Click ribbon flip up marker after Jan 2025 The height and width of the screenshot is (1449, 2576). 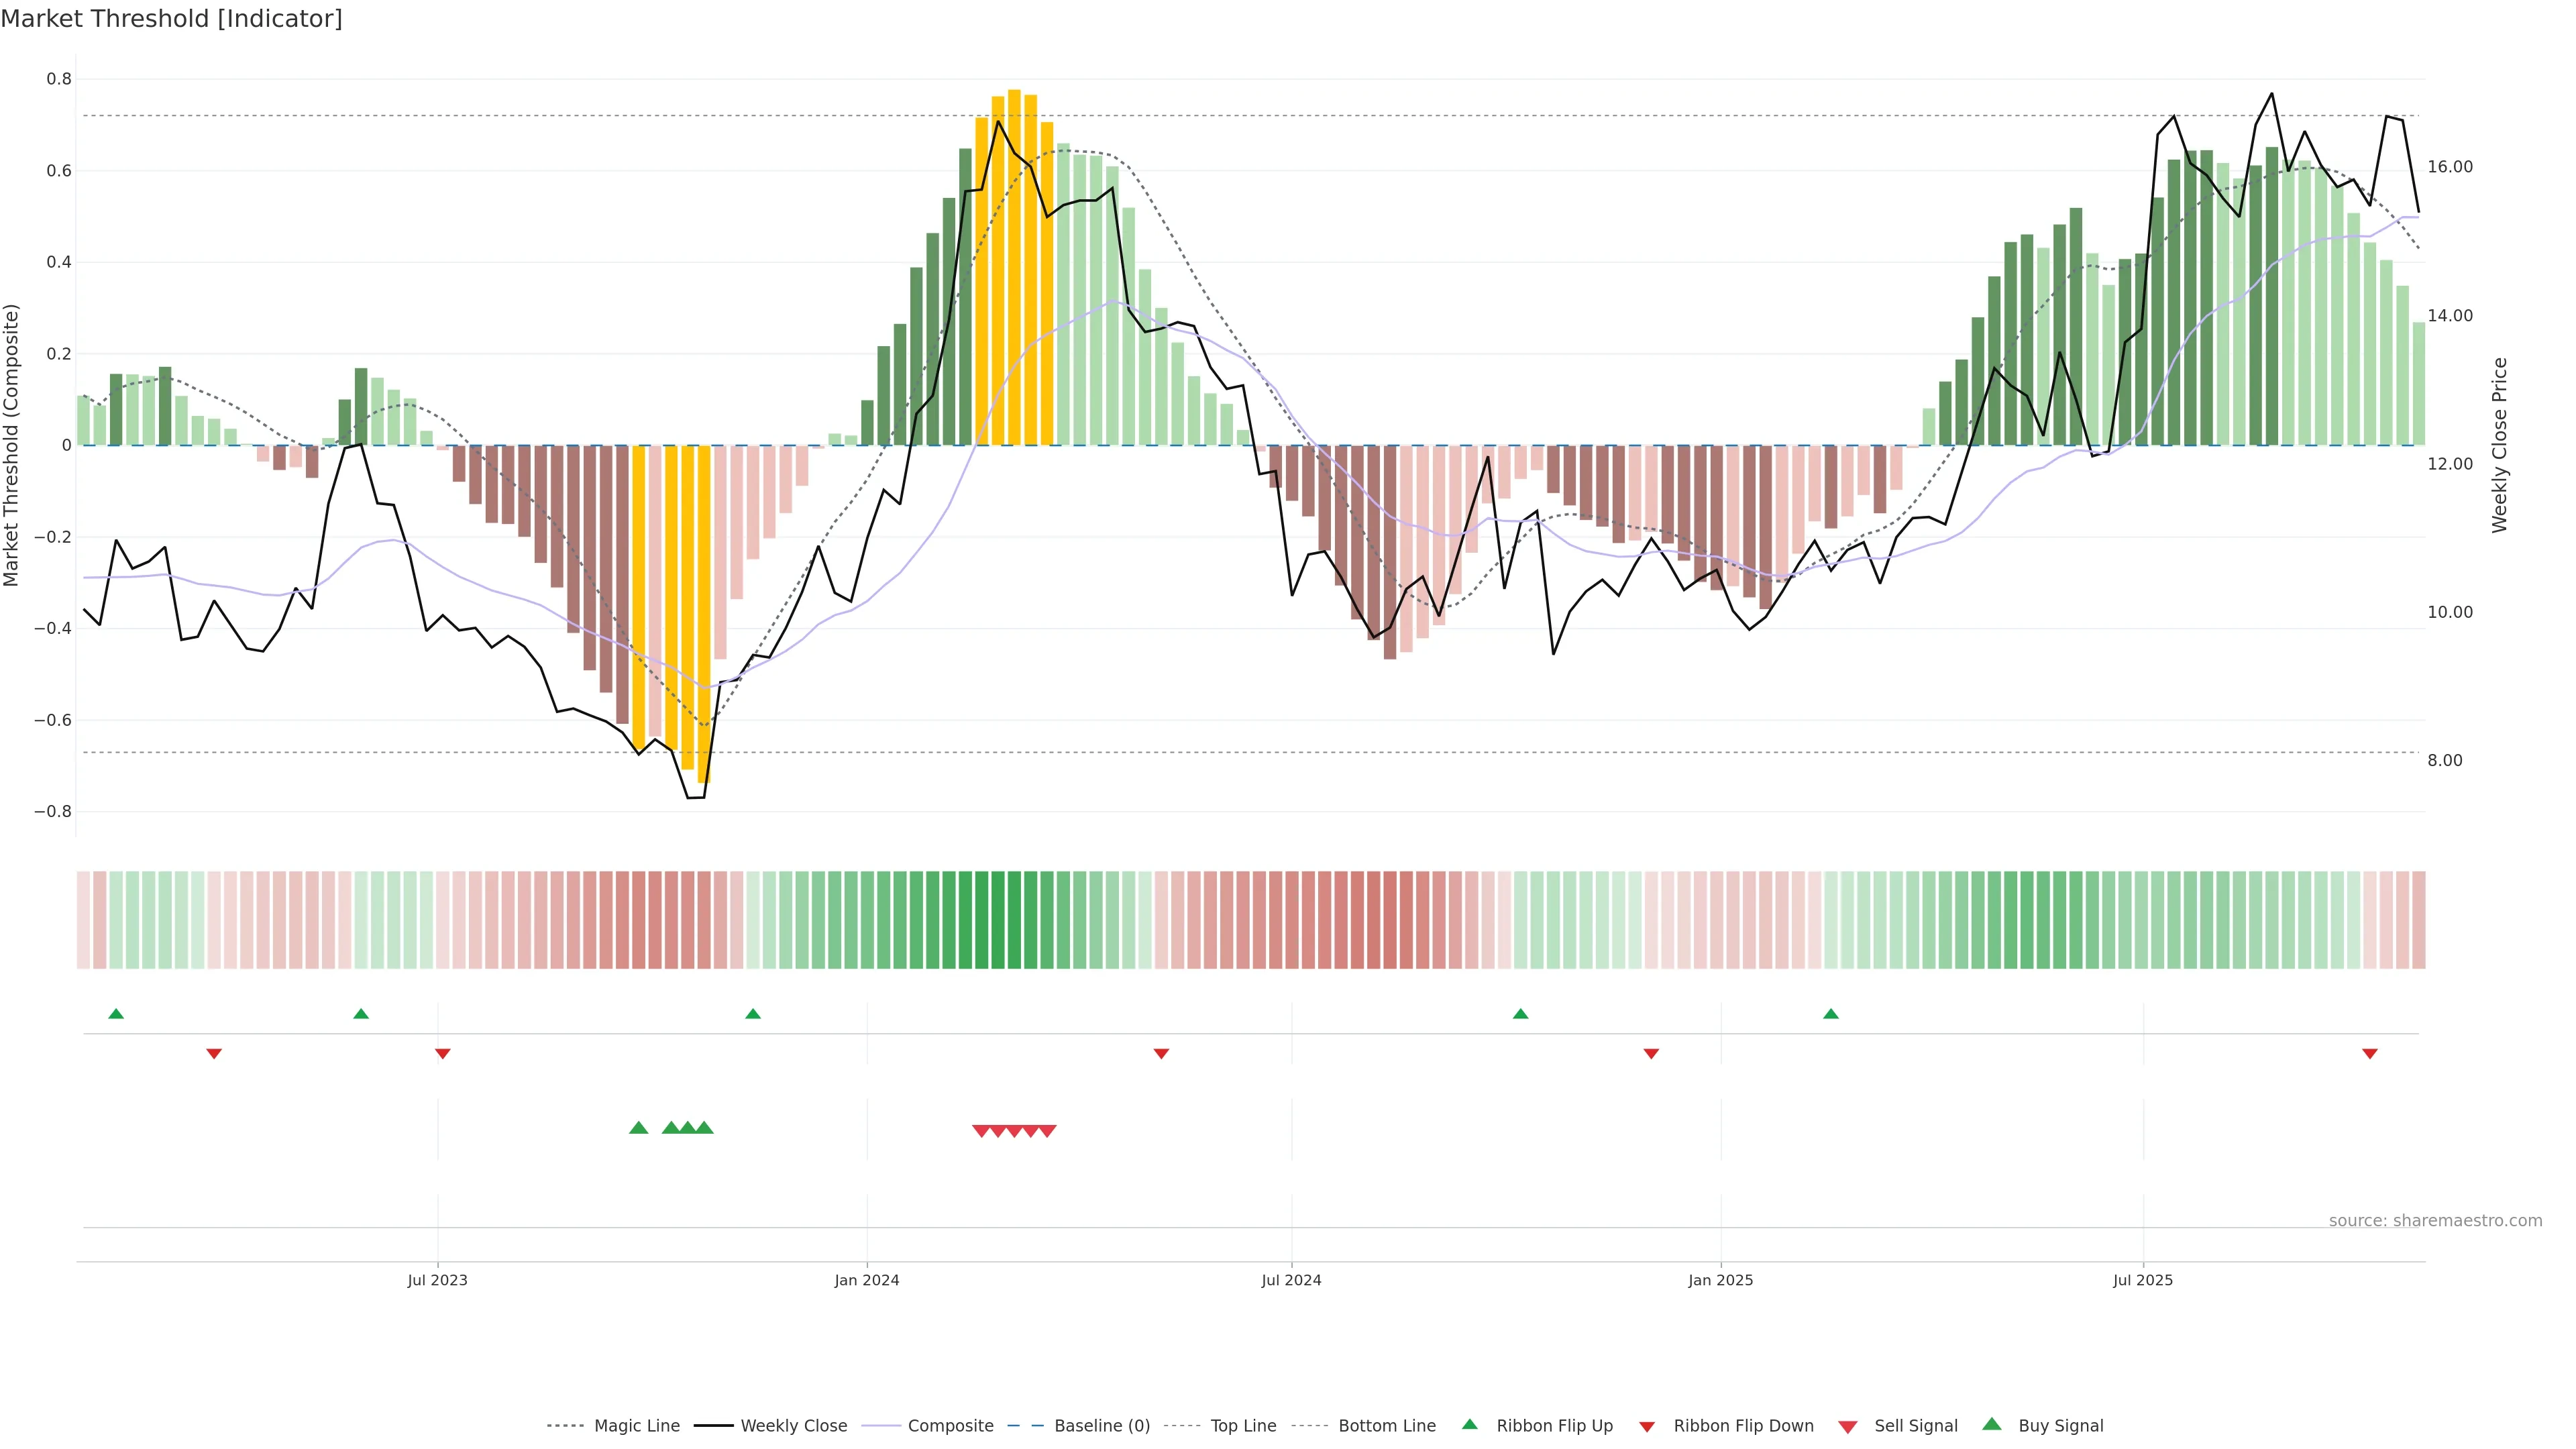click(1831, 1014)
